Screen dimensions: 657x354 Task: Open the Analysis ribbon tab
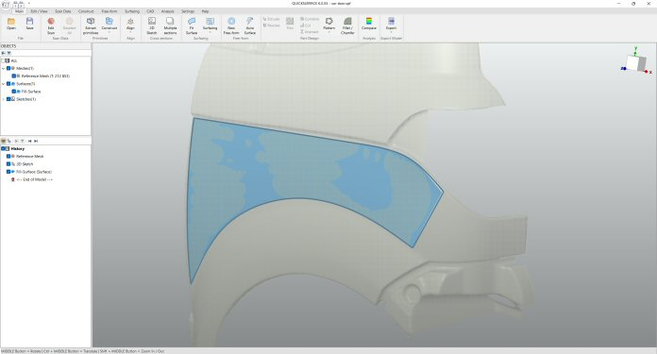[168, 11]
